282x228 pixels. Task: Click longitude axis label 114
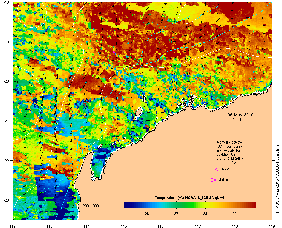87,226
